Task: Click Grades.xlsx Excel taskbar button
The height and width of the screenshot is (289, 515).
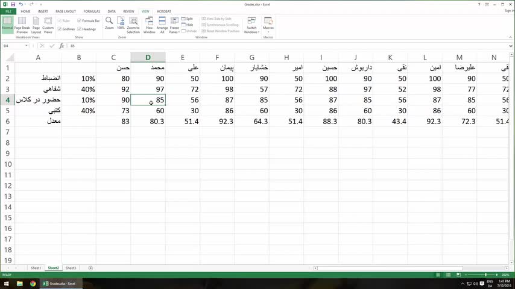Action: pos(62,284)
